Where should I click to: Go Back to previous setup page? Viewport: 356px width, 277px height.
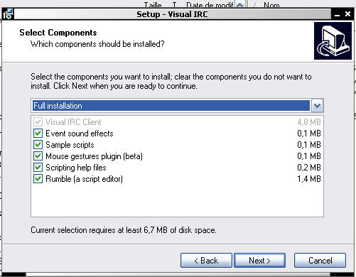[x=206, y=261]
